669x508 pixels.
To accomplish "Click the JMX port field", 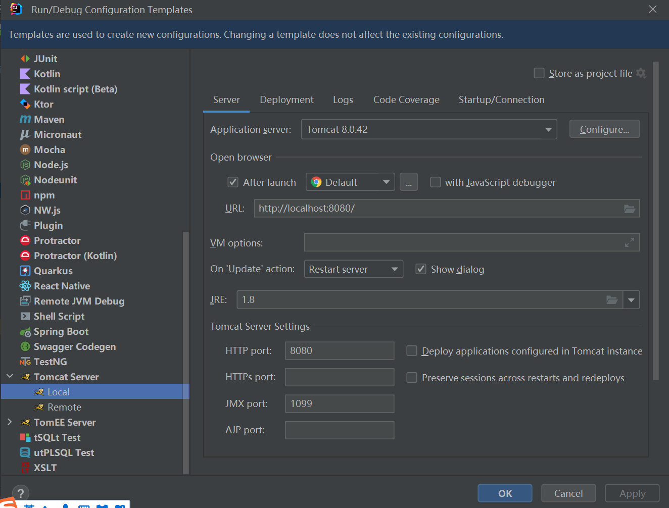I will (x=340, y=404).
